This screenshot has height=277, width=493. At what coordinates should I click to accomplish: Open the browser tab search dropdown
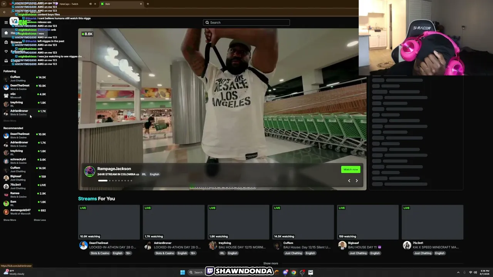(4, 4)
